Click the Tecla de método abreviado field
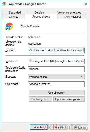Screen dimensions: 90x132 click(x=56, y=69)
